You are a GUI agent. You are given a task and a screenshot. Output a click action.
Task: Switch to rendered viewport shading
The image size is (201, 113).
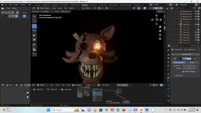point(161,8)
